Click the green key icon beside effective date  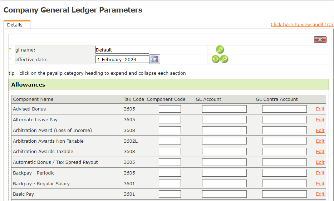click(x=224, y=59)
